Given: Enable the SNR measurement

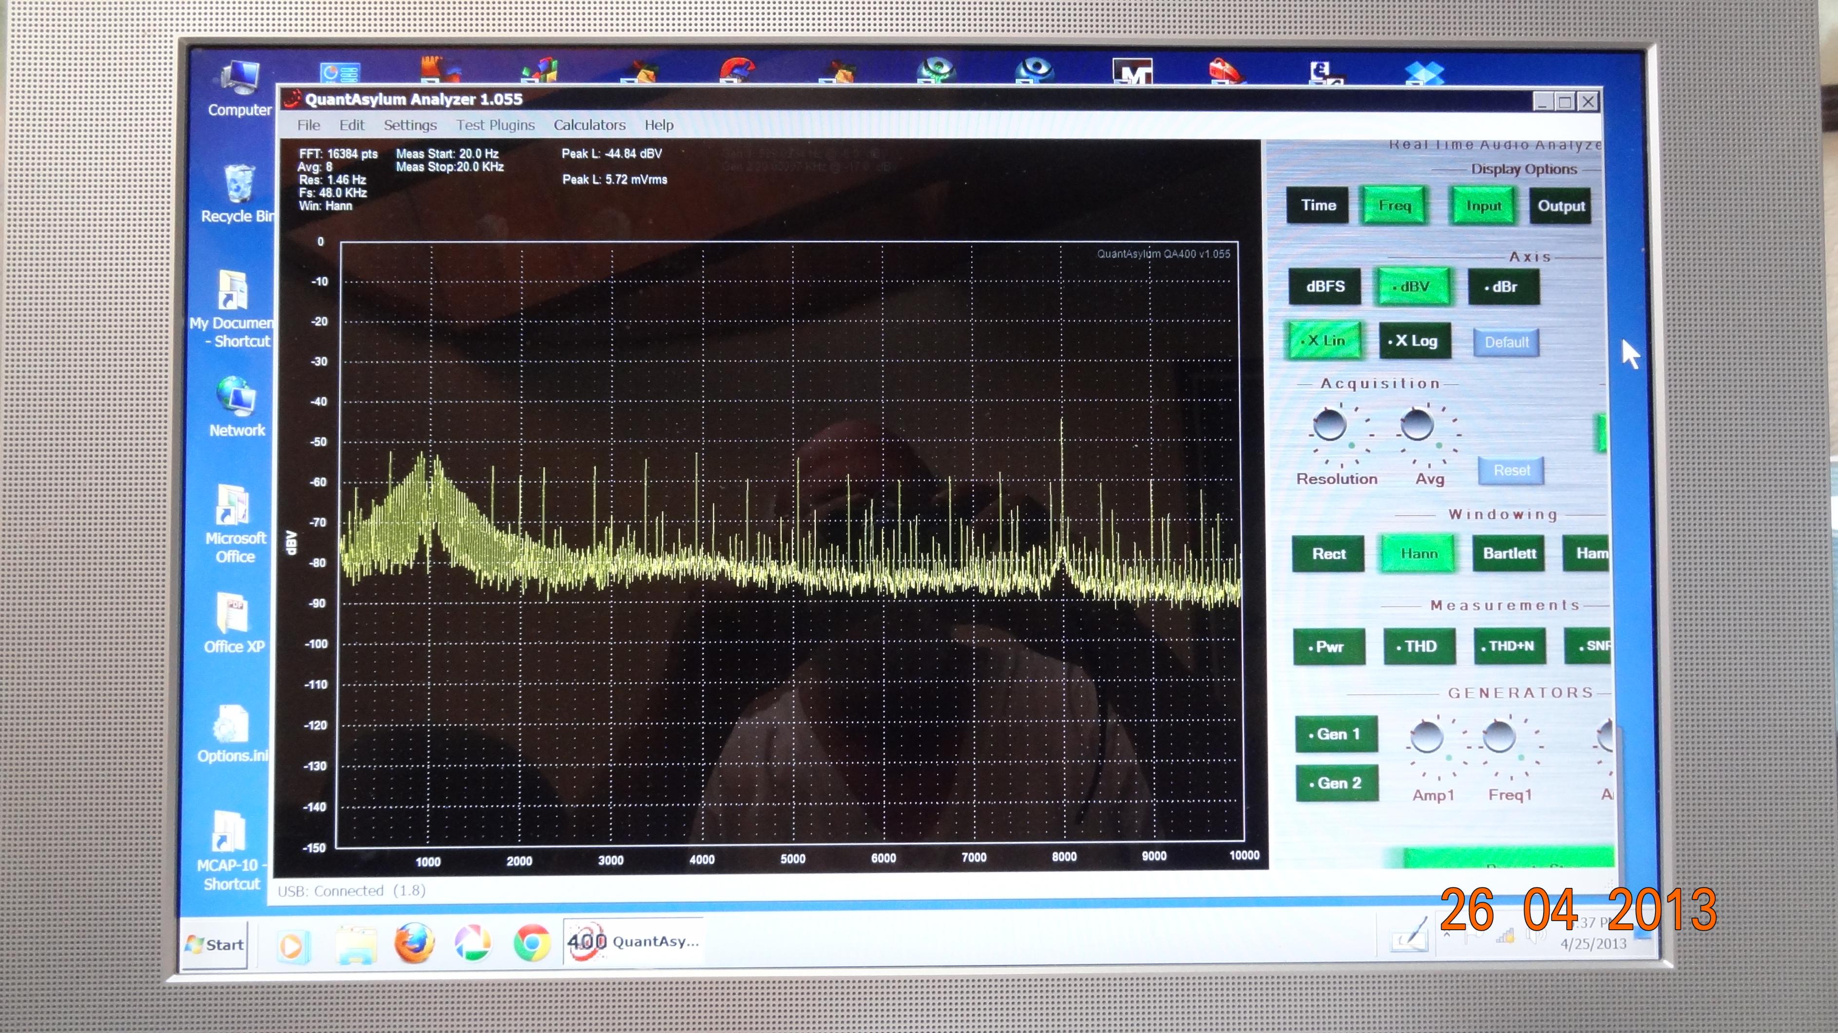Looking at the screenshot, I should (1589, 646).
